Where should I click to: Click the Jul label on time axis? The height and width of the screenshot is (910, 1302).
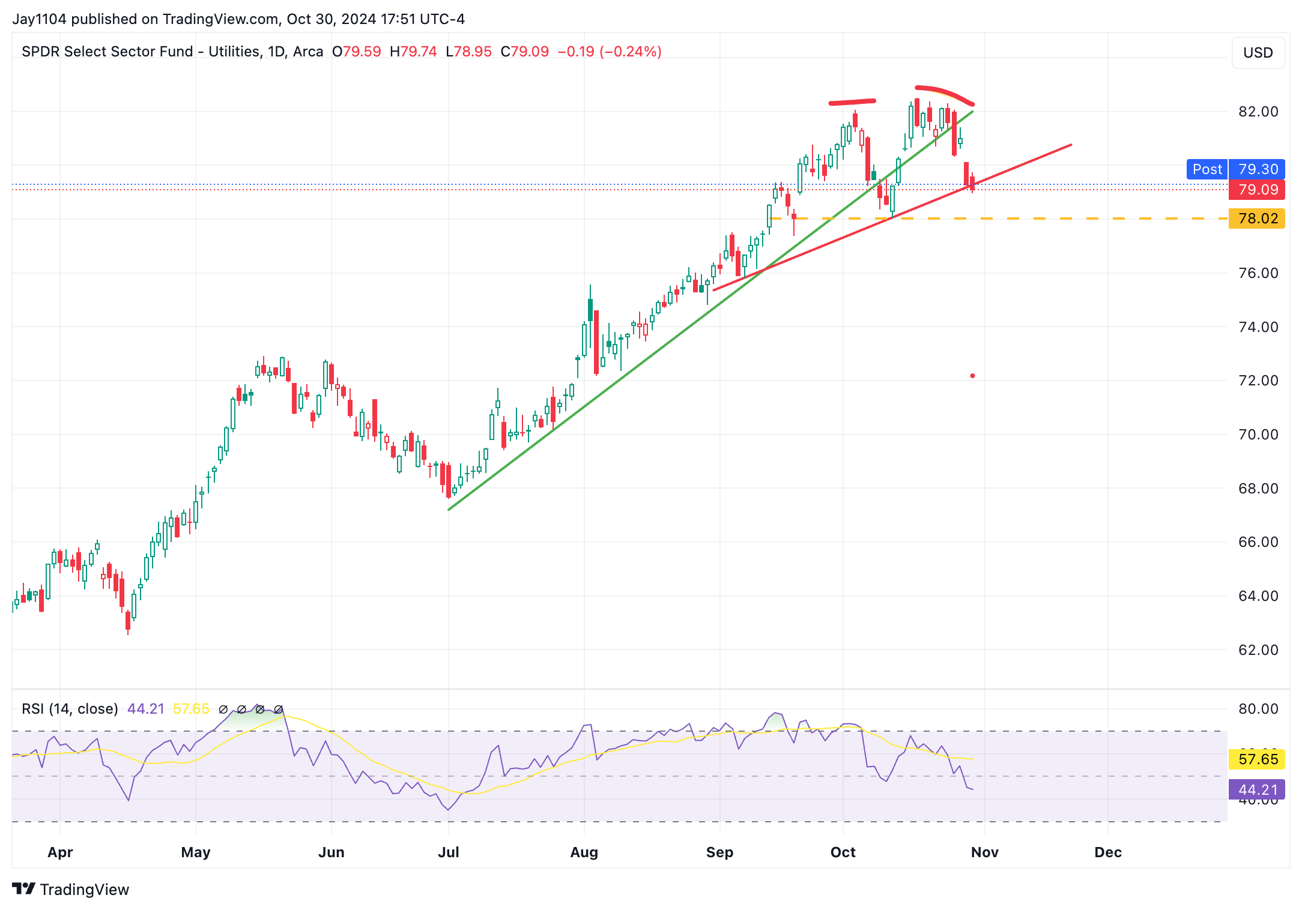[449, 852]
